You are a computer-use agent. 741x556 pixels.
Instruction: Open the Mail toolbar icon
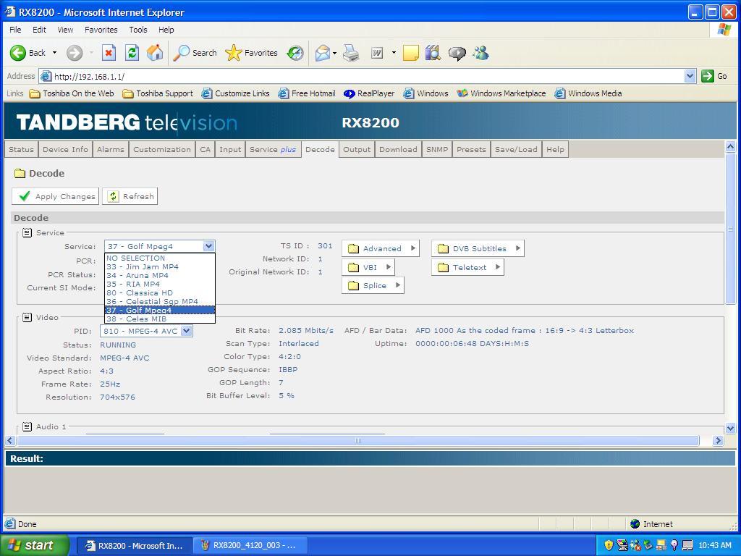pos(323,53)
